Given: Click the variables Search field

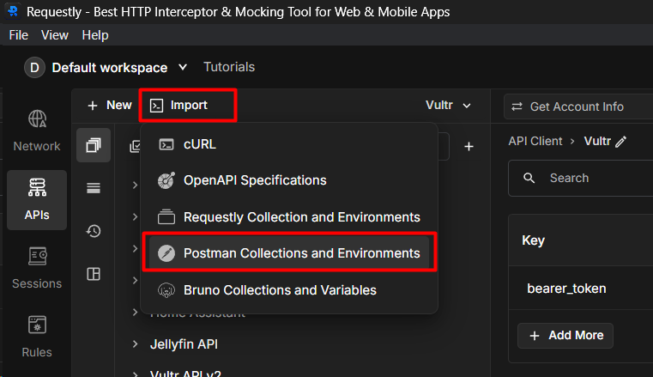Looking at the screenshot, I should pos(592,178).
